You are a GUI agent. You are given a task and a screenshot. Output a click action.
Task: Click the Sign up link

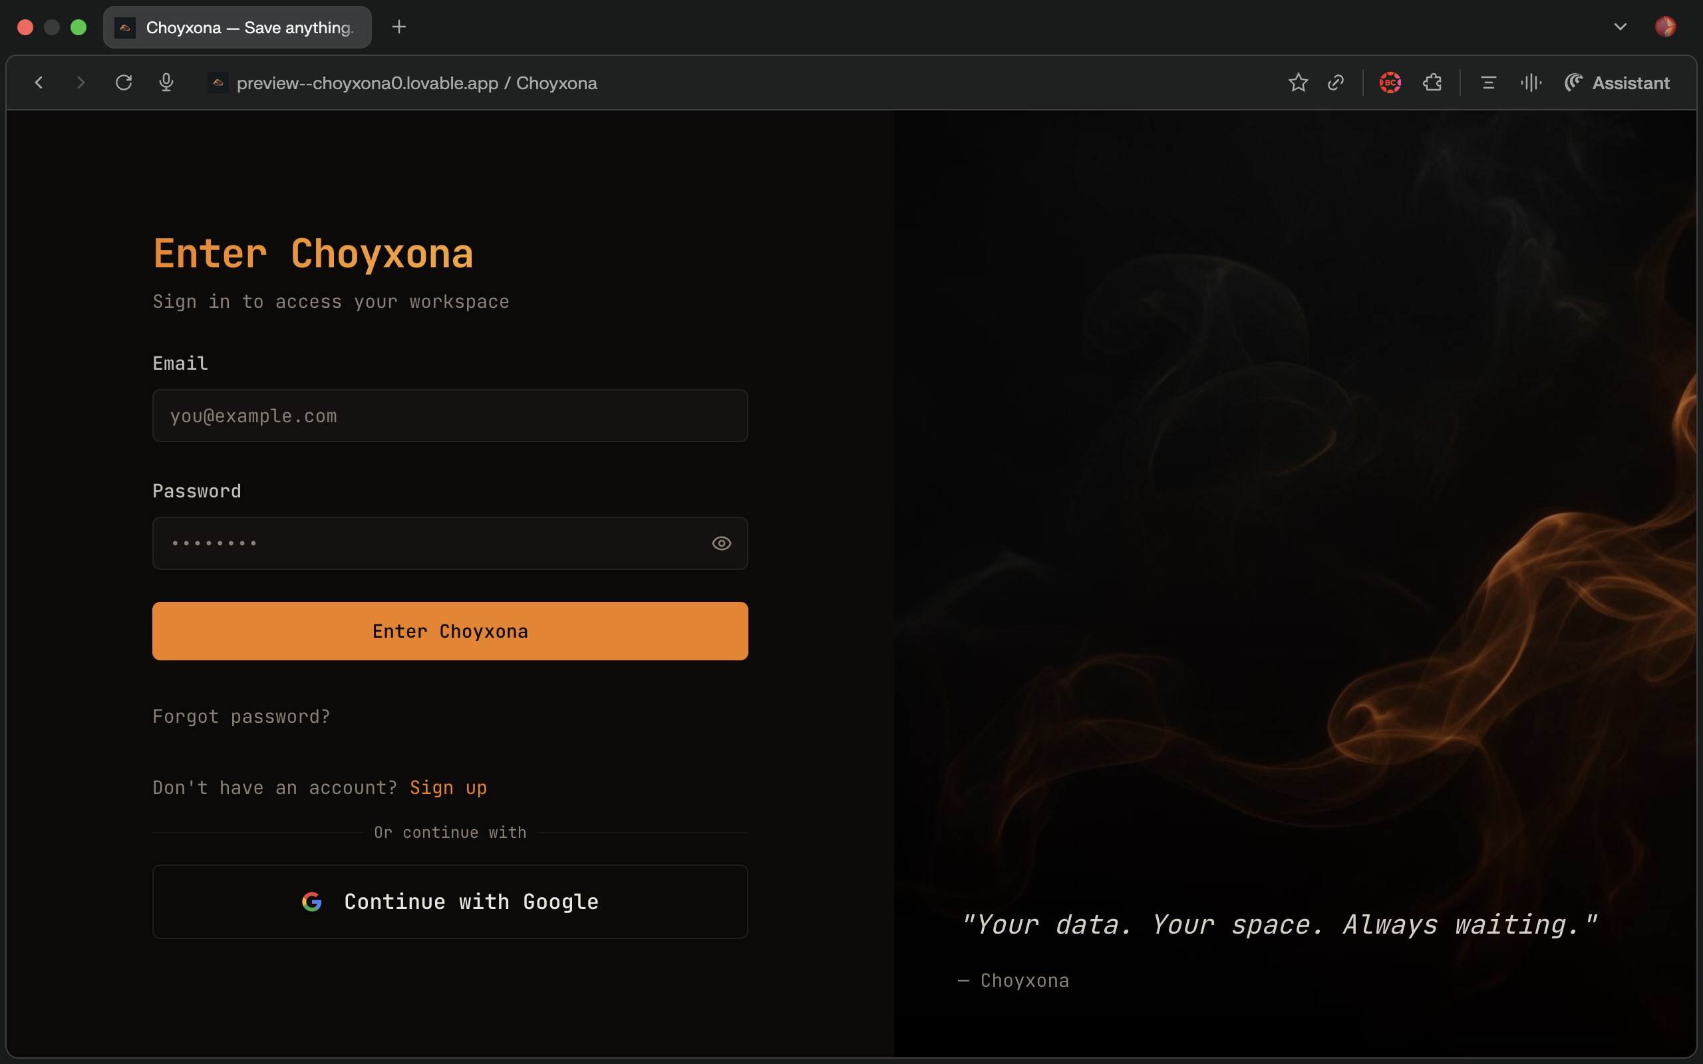click(448, 787)
